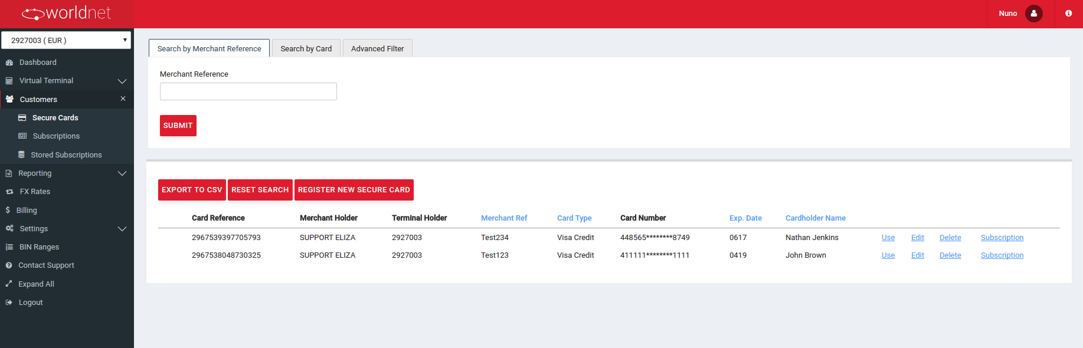
Task: Open BIN Ranges page
Action: [39, 247]
